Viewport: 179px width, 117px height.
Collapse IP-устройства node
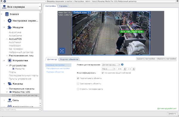[x=7, y=65]
